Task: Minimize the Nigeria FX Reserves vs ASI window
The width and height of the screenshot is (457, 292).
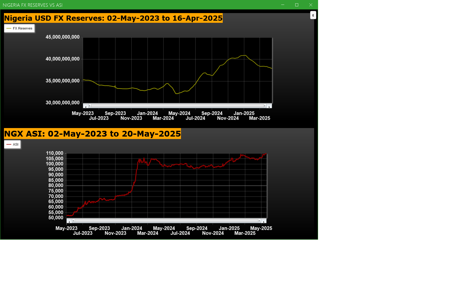Action: coord(283,5)
